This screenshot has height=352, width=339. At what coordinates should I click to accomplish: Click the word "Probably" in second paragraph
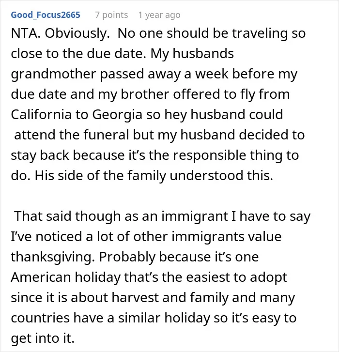tap(127, 257)
